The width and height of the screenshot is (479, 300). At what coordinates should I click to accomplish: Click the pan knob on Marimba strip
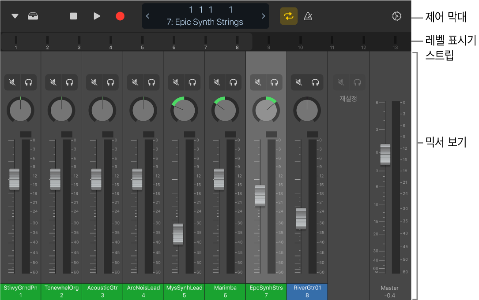pyautogui.click(x=225, y=110)
